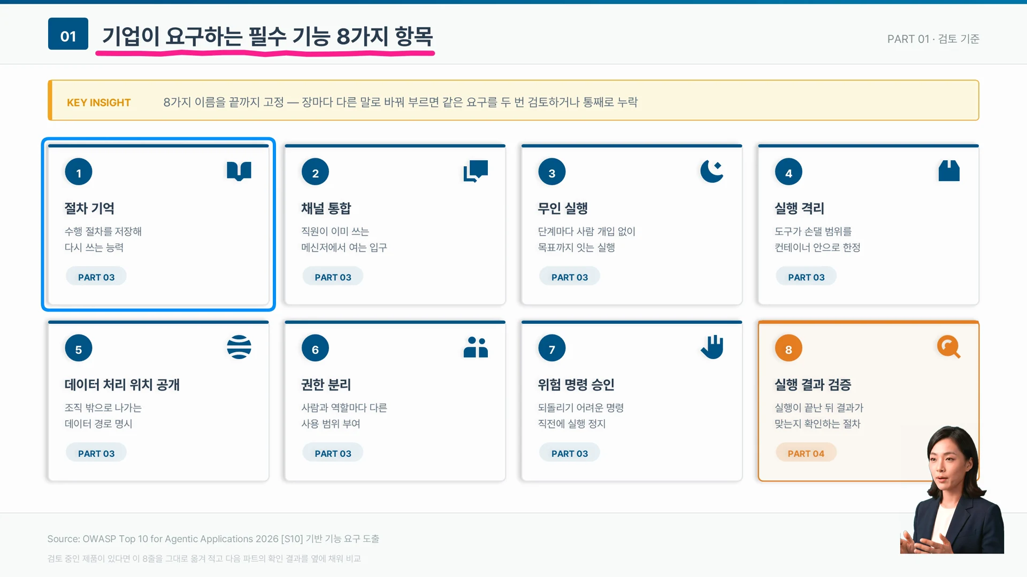Click the 실행 결과 검증 card title
1027x577 pixels.
(x=813, y=384)
